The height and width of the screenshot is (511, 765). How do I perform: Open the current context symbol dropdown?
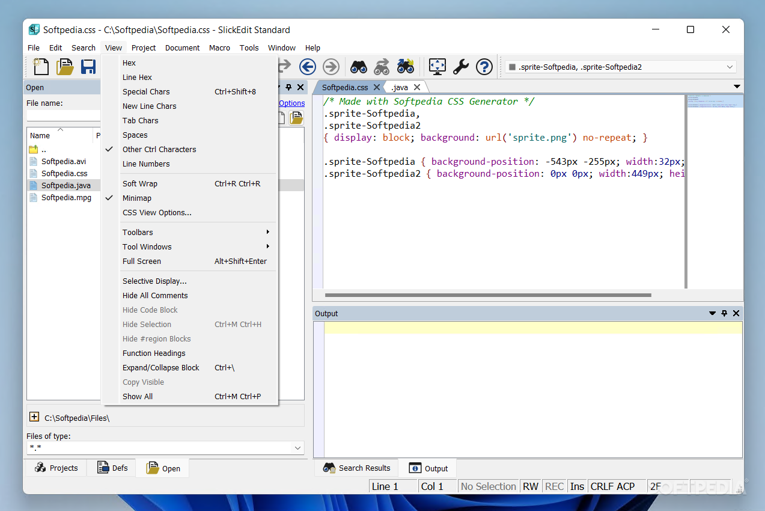pyautogui.click(x=730, y=67)
